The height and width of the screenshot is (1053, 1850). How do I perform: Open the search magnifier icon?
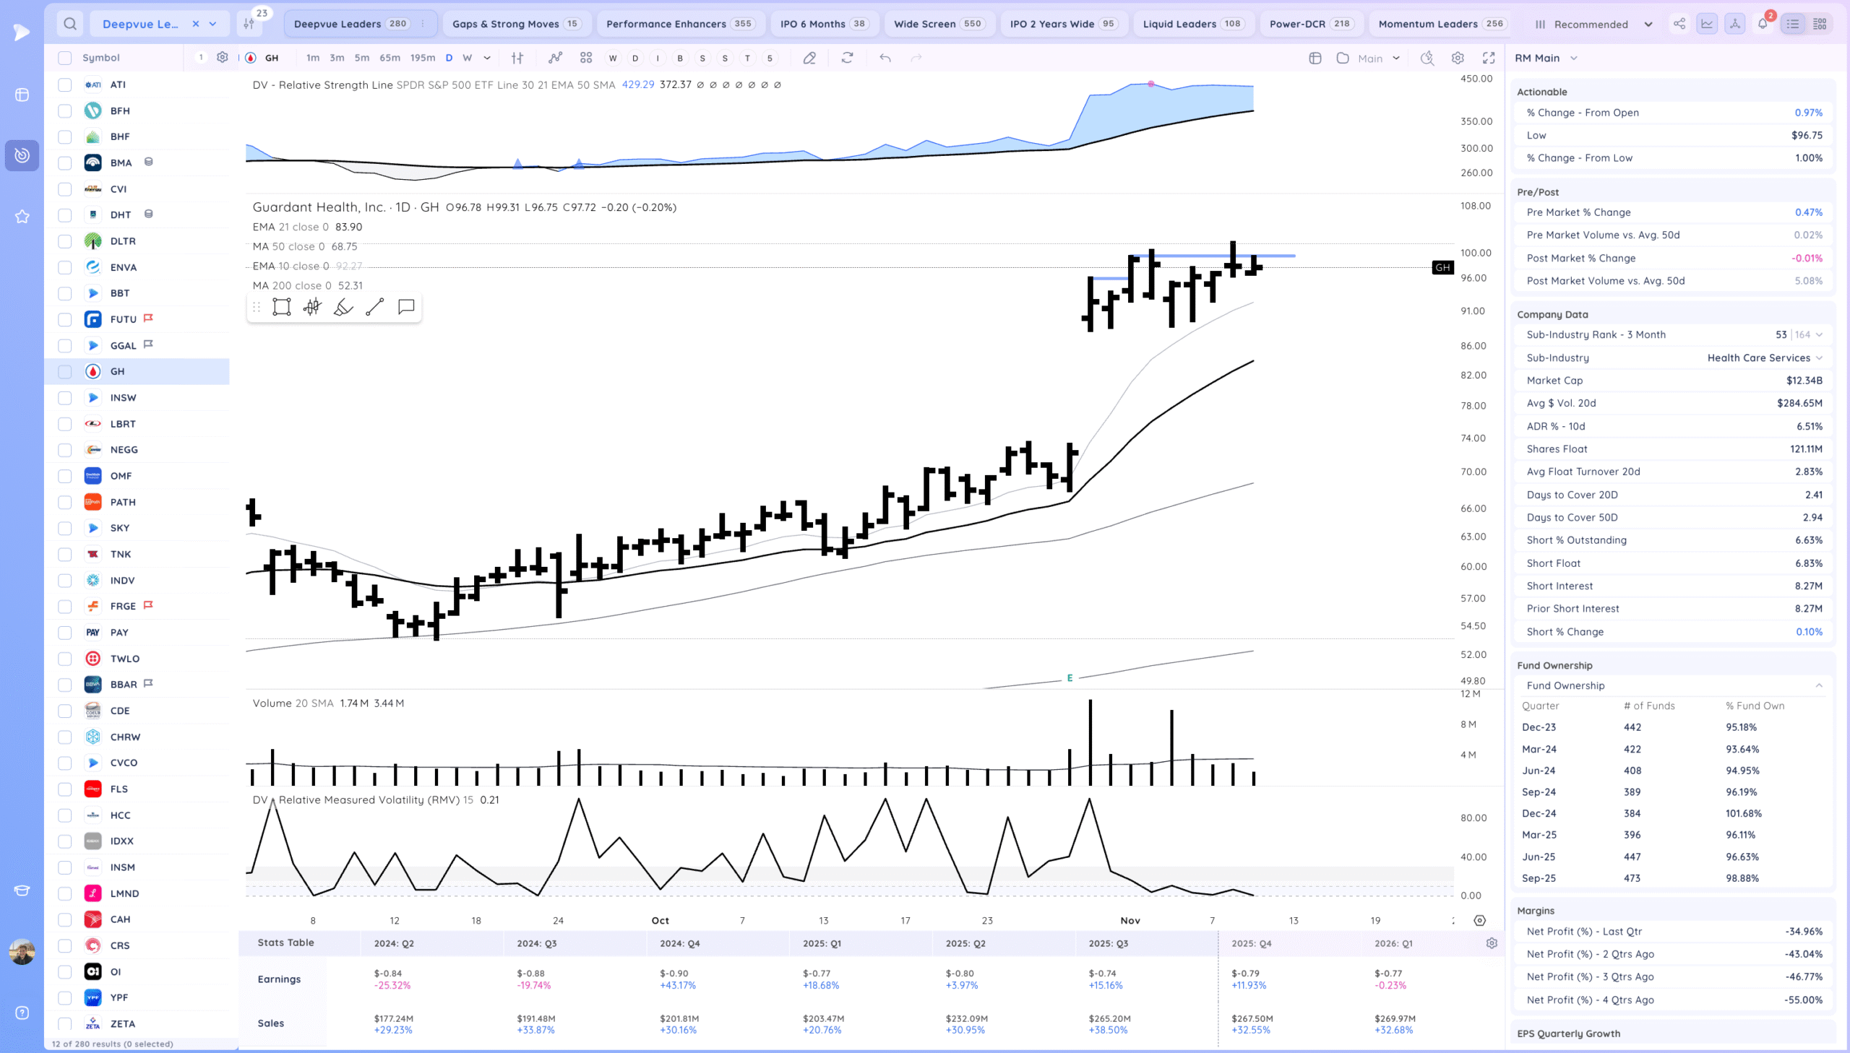(70, 24)
